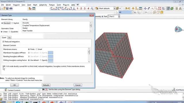
Task: Switch to wireframe render style icon
Action: tap(155, 12)
